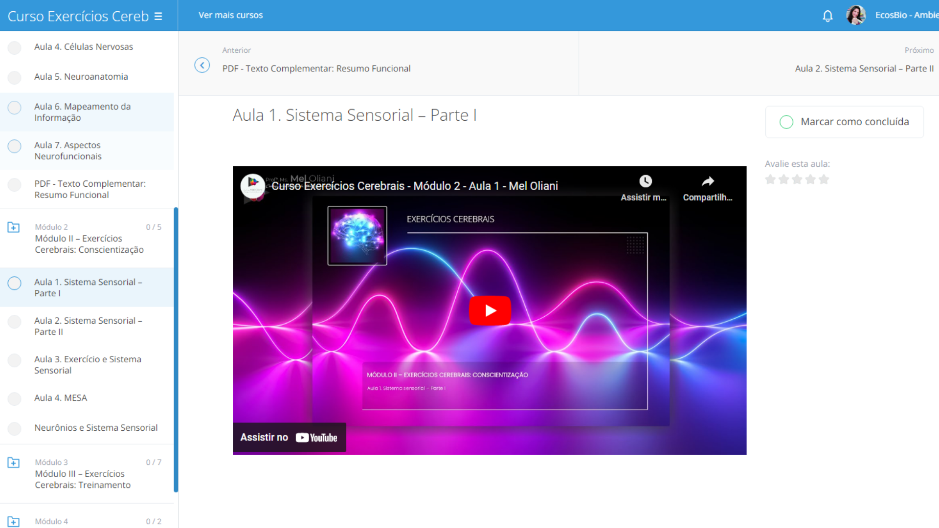Viewport: 939px width, 528px height.
Task: Toggle the Módulo 3 folder plus icon
Action: [x=14, y=462]
